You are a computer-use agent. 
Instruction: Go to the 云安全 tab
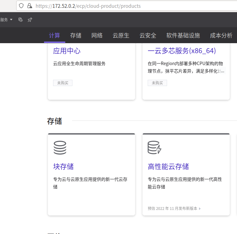pyautogui.click(x=148, y=35)
